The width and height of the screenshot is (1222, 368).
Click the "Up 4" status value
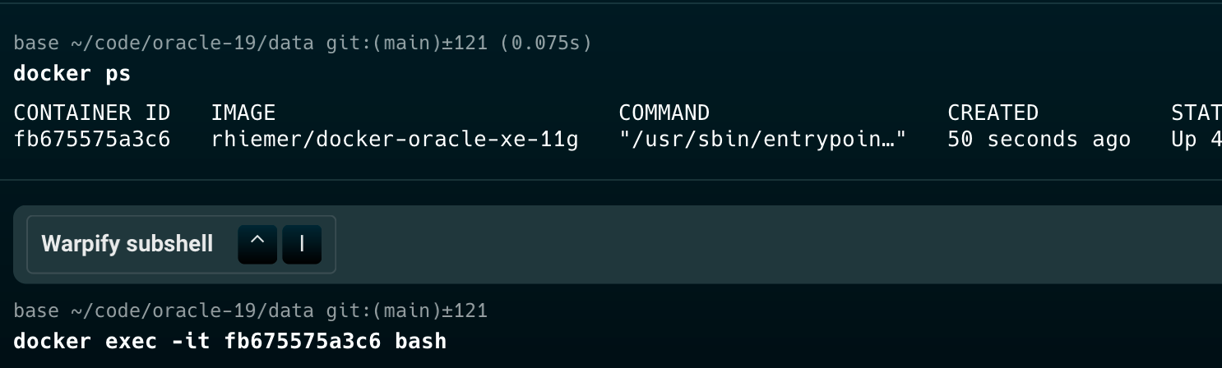(1197, 140)
